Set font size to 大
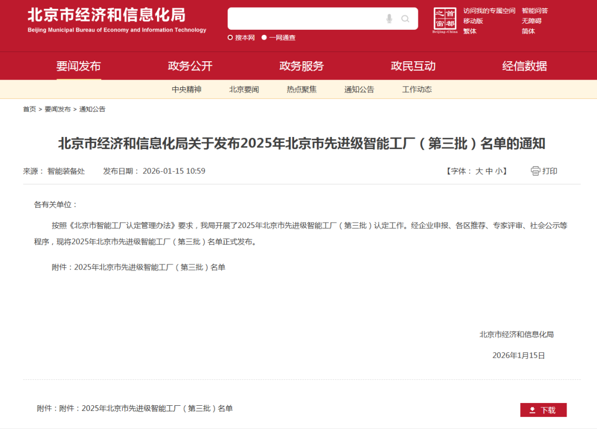 point(479,171)
